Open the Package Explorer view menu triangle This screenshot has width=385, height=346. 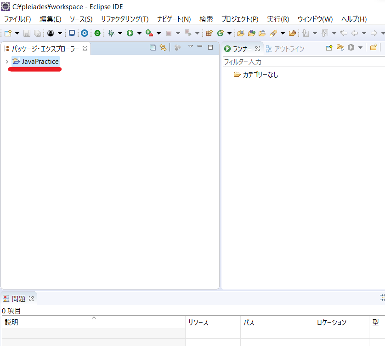pos(191,46)
